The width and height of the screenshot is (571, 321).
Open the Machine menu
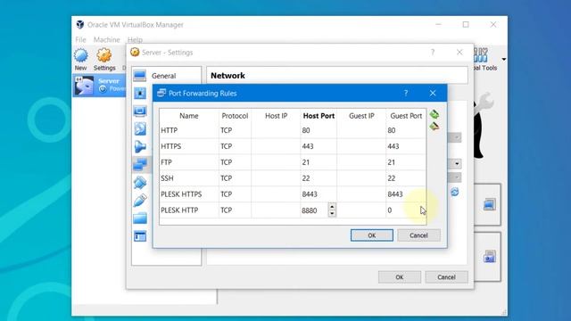[106, 39]
